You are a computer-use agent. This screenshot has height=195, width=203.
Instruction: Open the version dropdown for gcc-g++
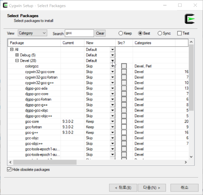click(x=113, y=133)
